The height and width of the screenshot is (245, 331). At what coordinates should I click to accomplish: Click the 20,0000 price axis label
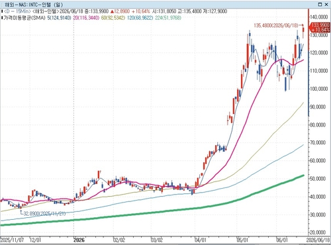(318, 232)
